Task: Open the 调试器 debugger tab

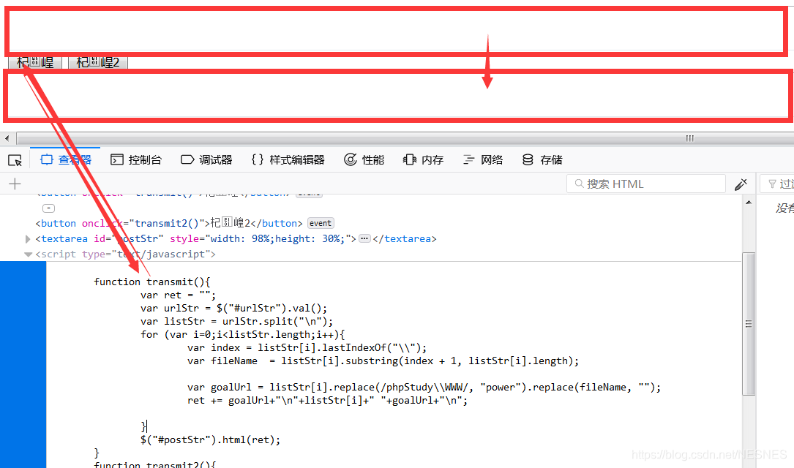Action: (x=206, y=160)
